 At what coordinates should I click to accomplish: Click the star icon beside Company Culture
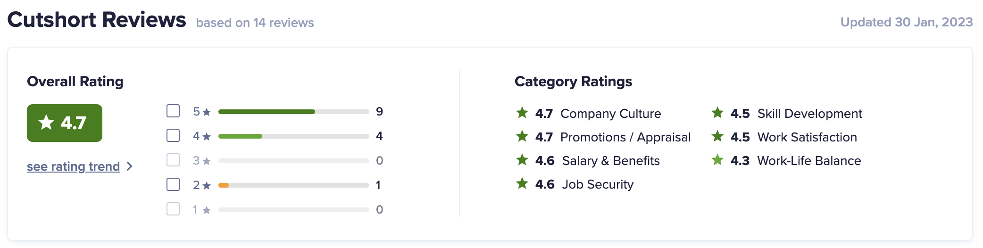[522, 113]
